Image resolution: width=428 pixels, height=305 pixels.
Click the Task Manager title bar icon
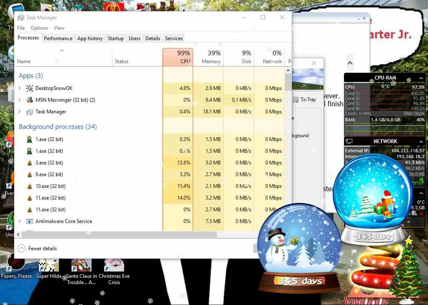21,18
